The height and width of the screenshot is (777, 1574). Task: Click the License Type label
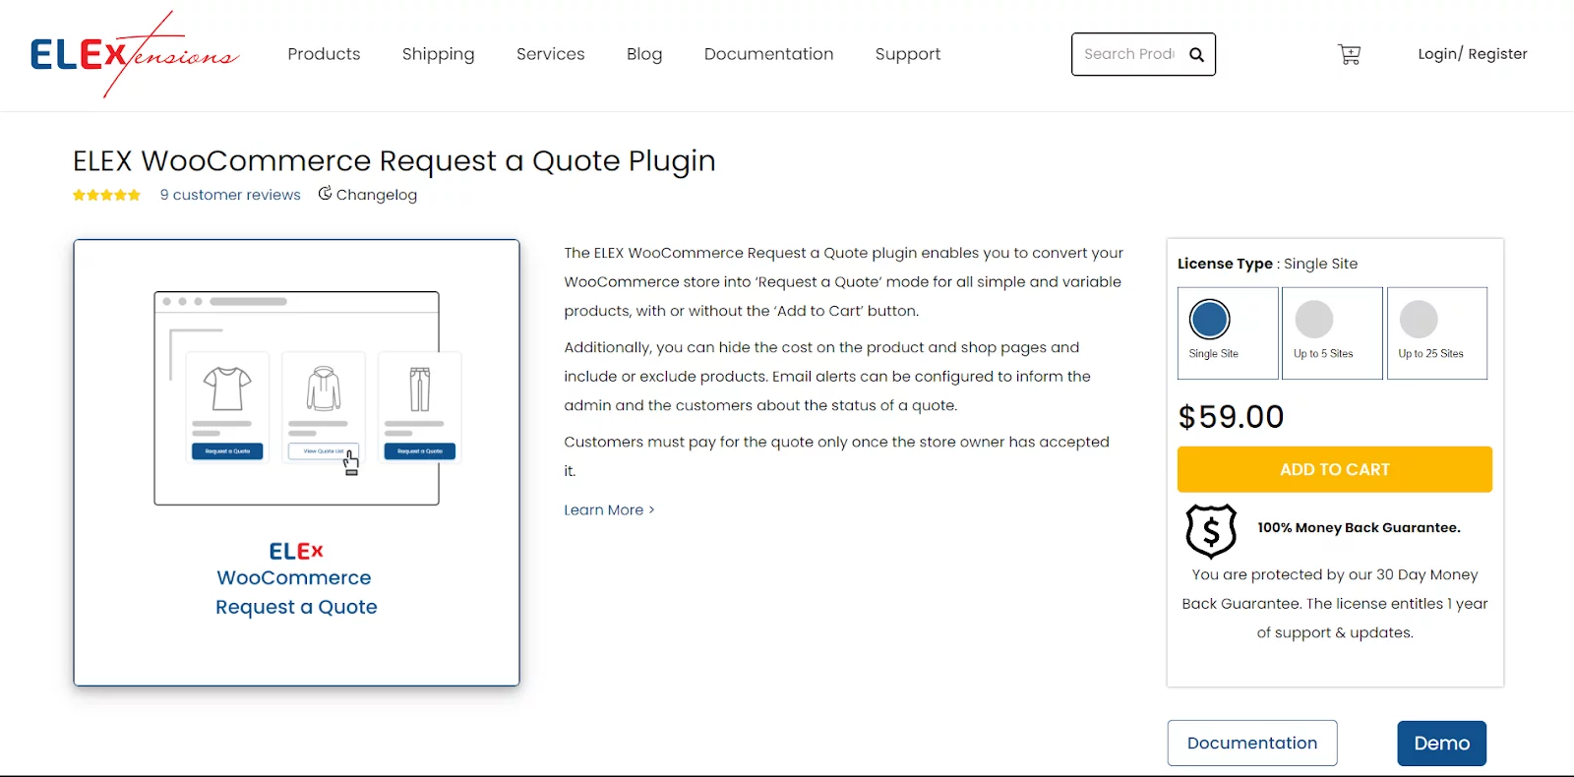tap(1225, 264)
